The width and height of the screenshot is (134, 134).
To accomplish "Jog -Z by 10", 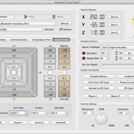I will click(x=50, y=89).
